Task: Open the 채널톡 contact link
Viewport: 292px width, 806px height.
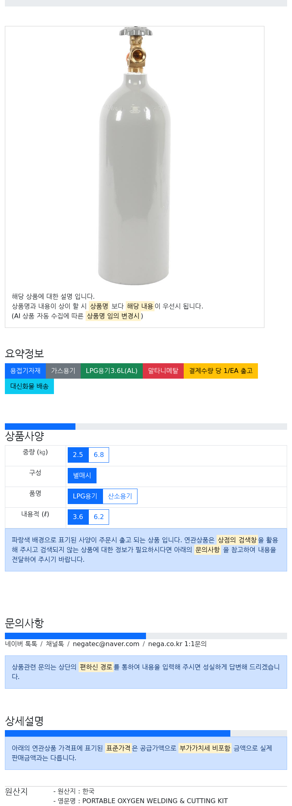Action: [55, 644]
